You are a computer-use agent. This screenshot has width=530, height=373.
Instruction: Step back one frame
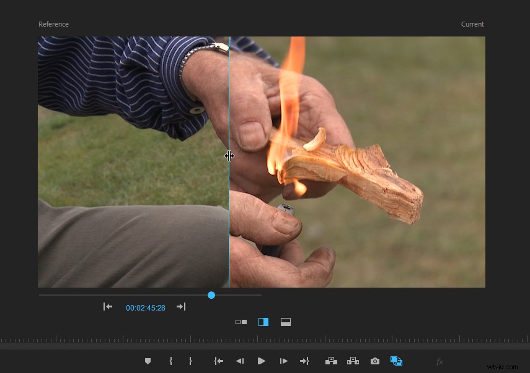(x=240, y=361)
